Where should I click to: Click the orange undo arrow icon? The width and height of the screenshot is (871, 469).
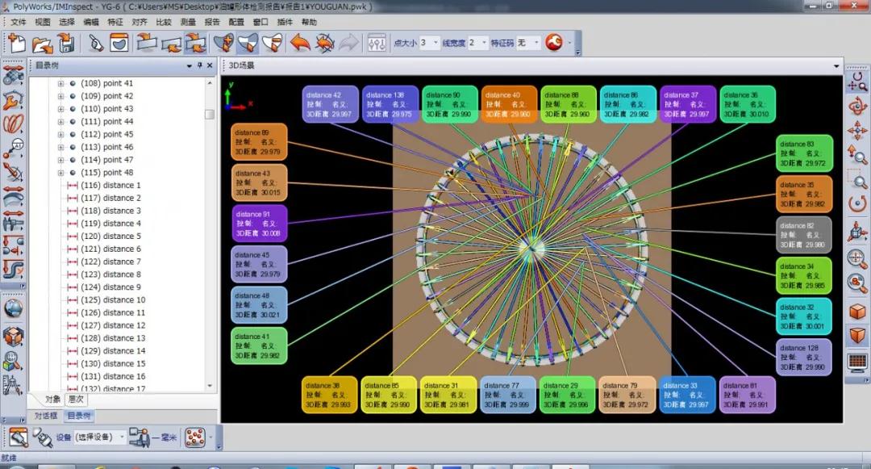point(300,43)
